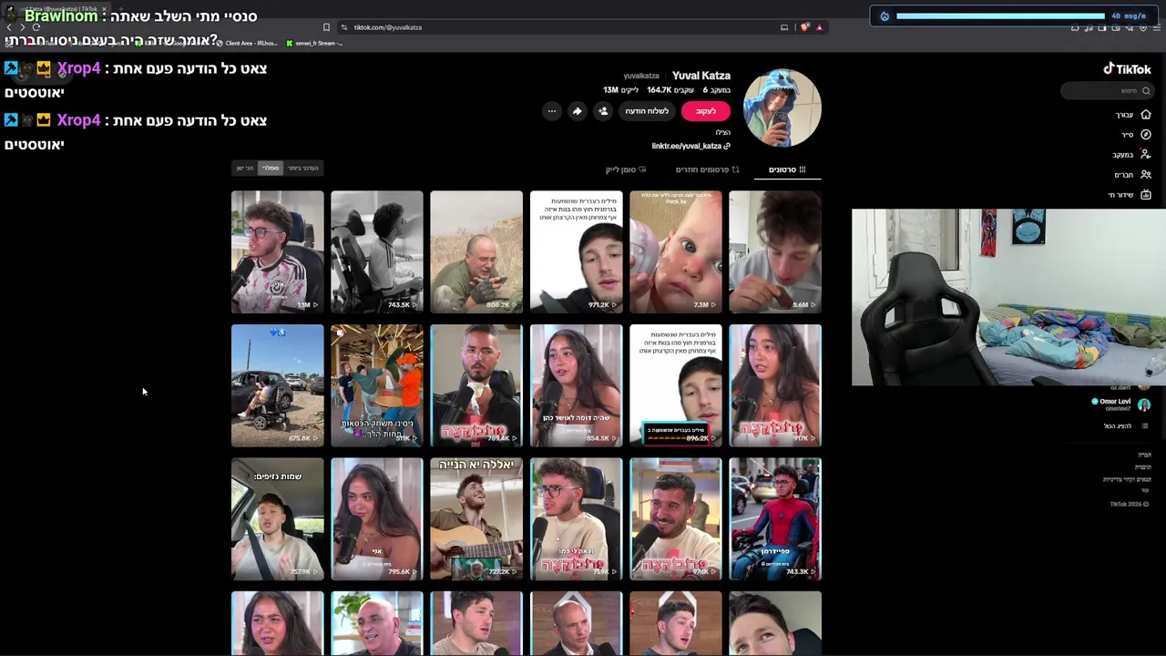Image resolution: width=1166 pixels, height=656 pixels.
Task: Click the Yuval Katza display name
Action: [701, 76]
